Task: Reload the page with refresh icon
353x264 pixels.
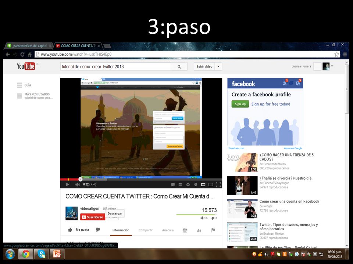Action: 22,54
